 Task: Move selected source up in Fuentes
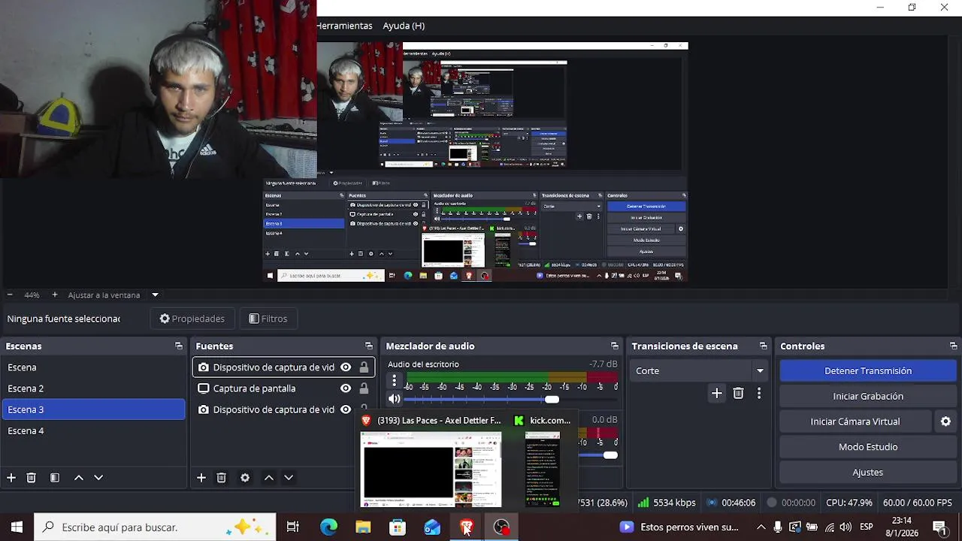[x=268, y=478]
